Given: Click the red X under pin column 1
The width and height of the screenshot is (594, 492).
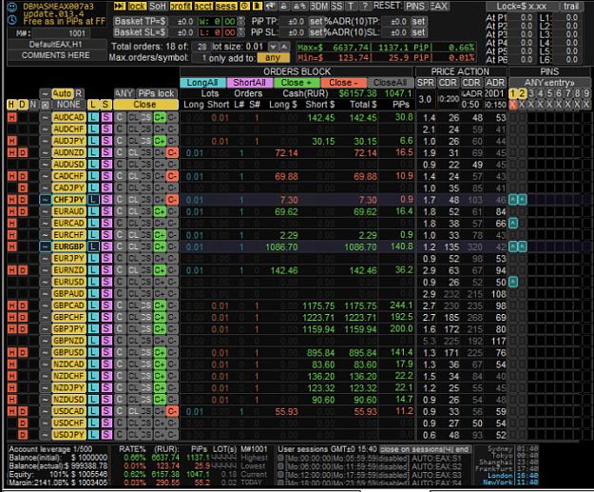Looking at the screenshot, I should click(x=513, y=105).
